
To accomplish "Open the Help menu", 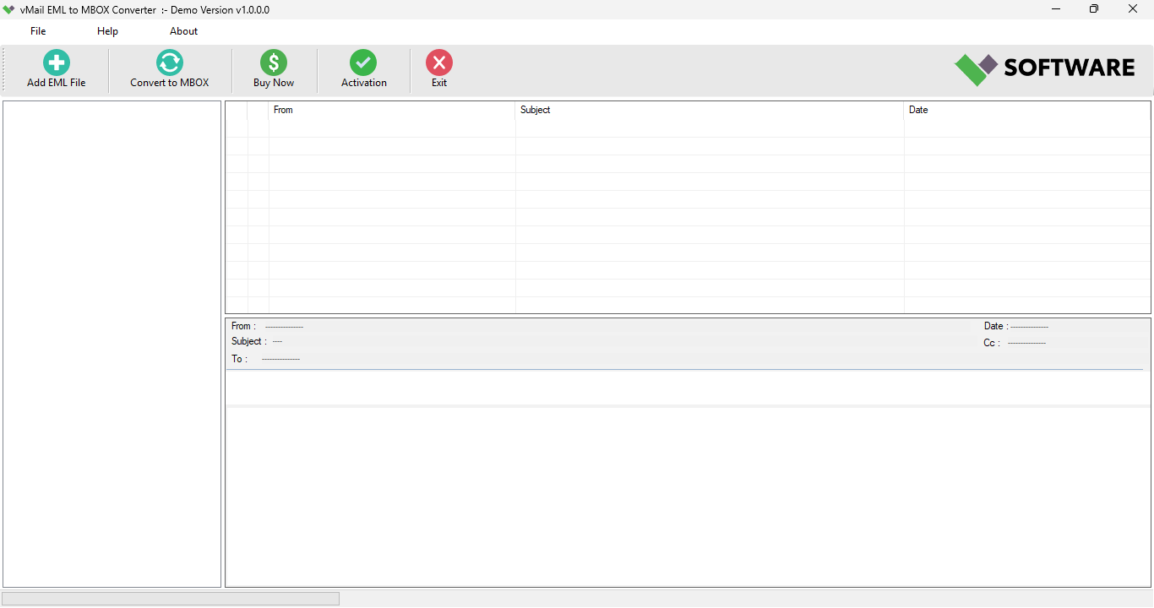I will tap(107, 30).
